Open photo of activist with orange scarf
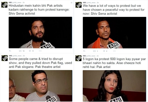148x102 pixels. (x=115, y=33)
